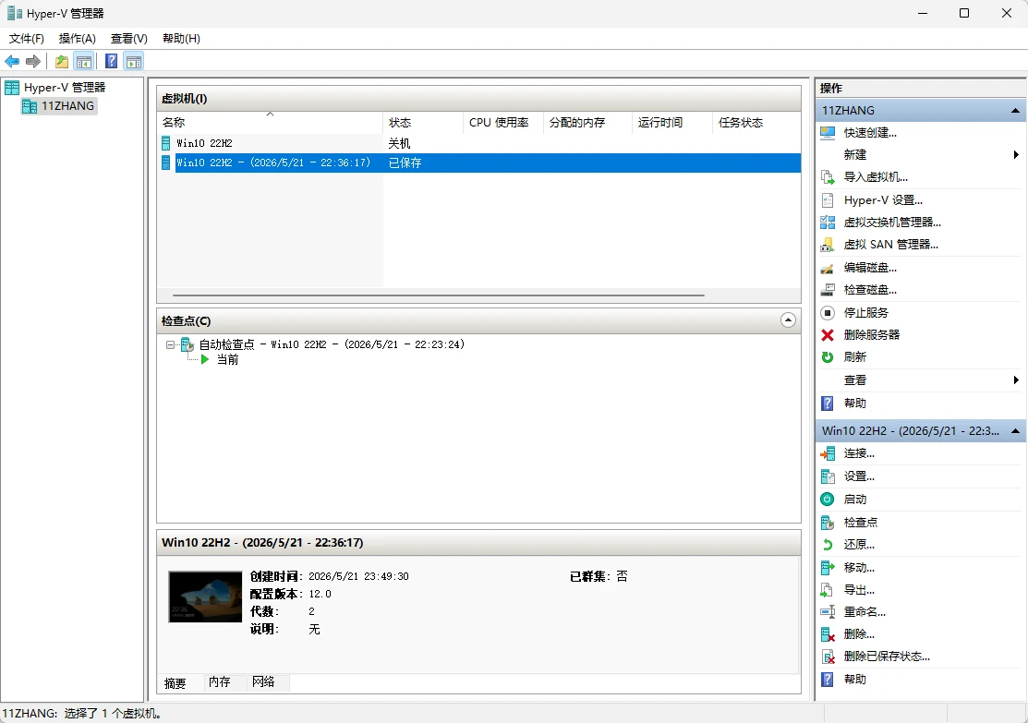The image size is (1028, 723).
Task: Click the 分配的内存 column header
Action: 588,123
